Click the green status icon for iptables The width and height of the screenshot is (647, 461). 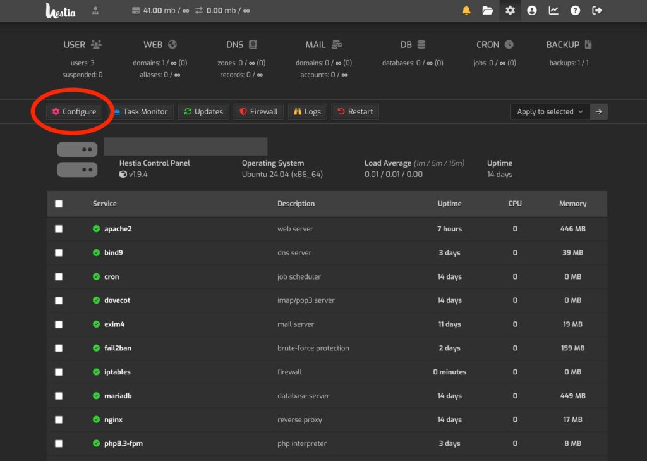coord(96,372)
